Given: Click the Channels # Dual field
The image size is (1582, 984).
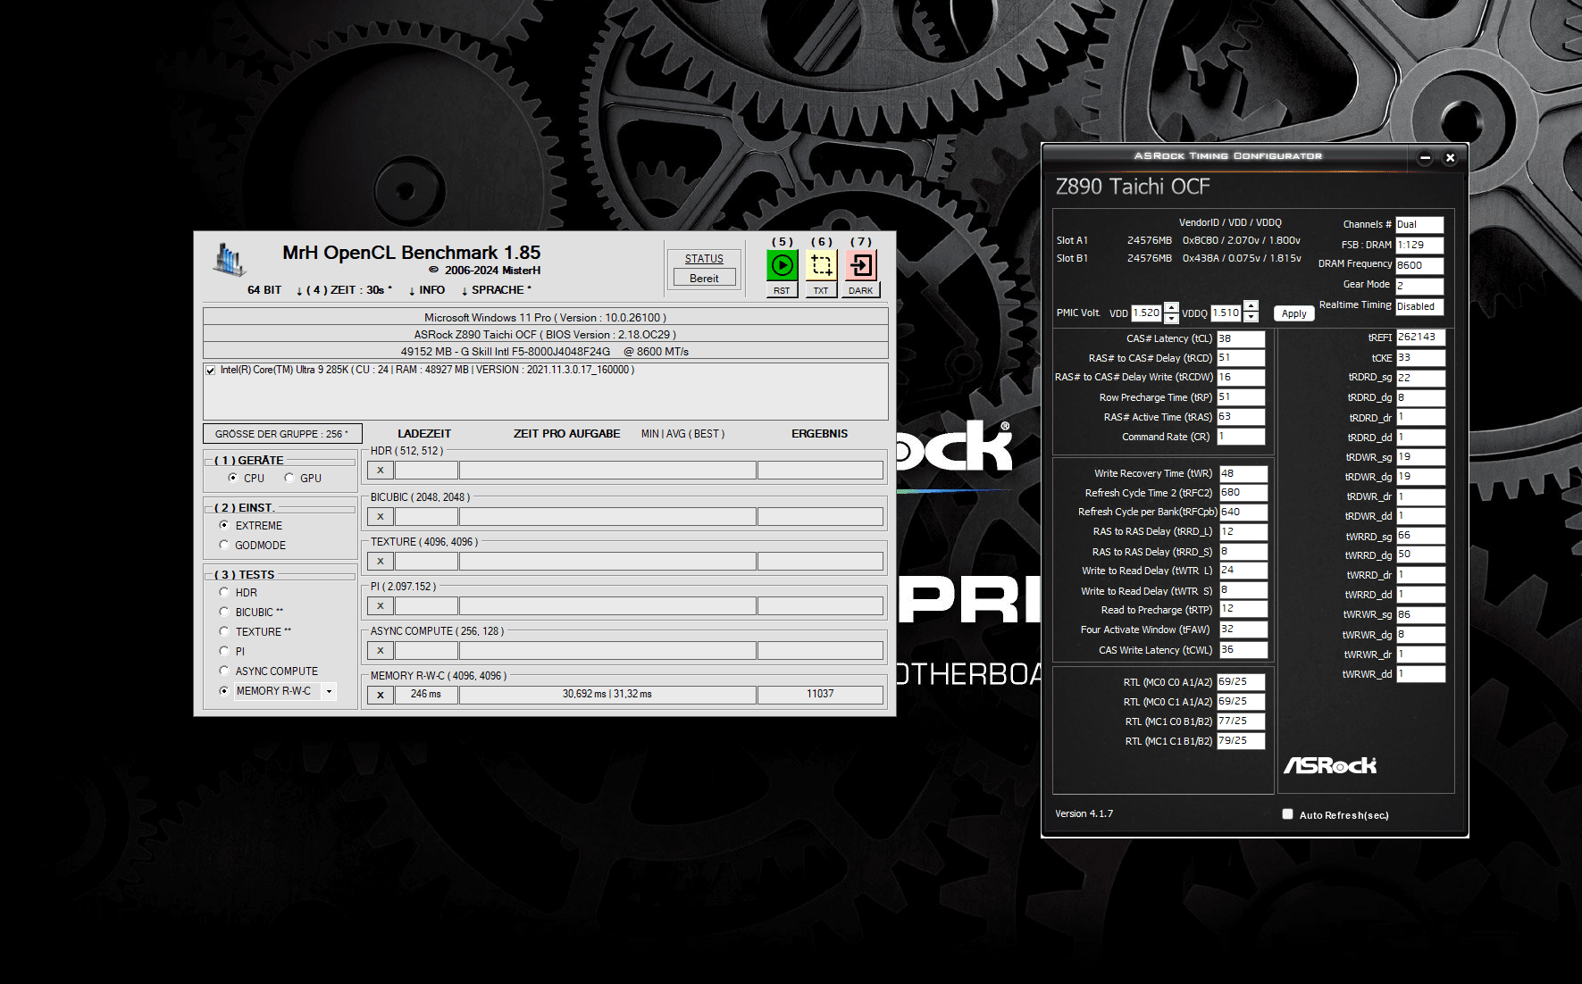Looking at the screenshot, I should click(x=1419, y=225).
